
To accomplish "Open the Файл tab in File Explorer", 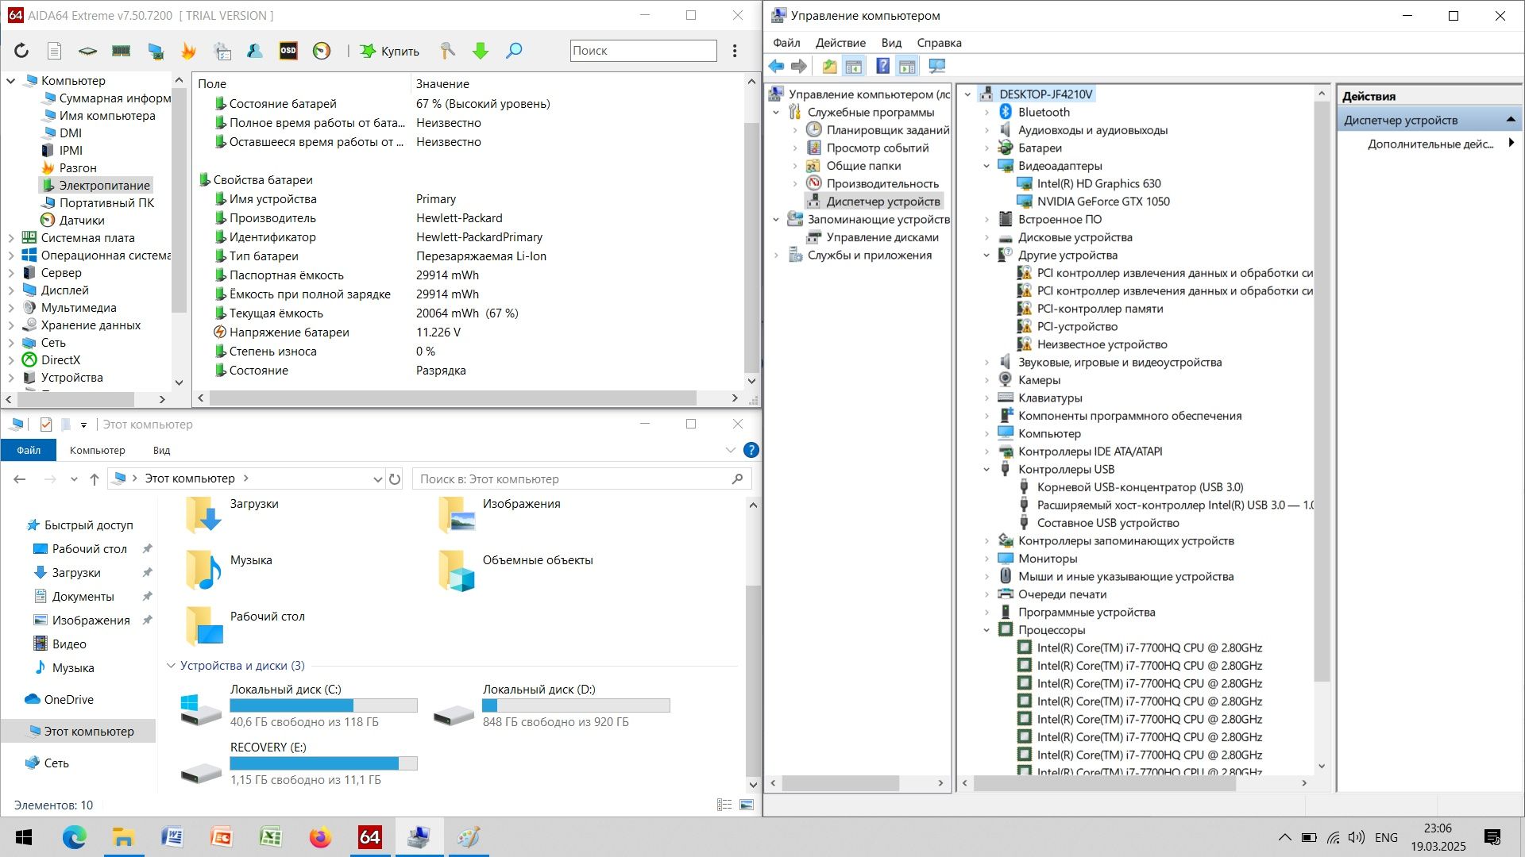I will (29, 450).
